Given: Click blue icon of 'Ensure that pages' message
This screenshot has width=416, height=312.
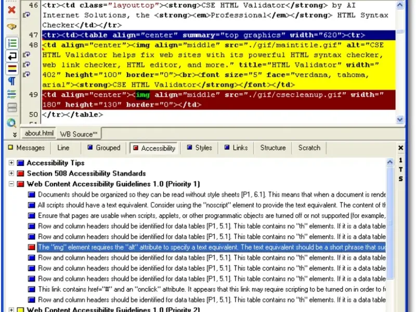Looking at the screenshot, I should (32, 216).
